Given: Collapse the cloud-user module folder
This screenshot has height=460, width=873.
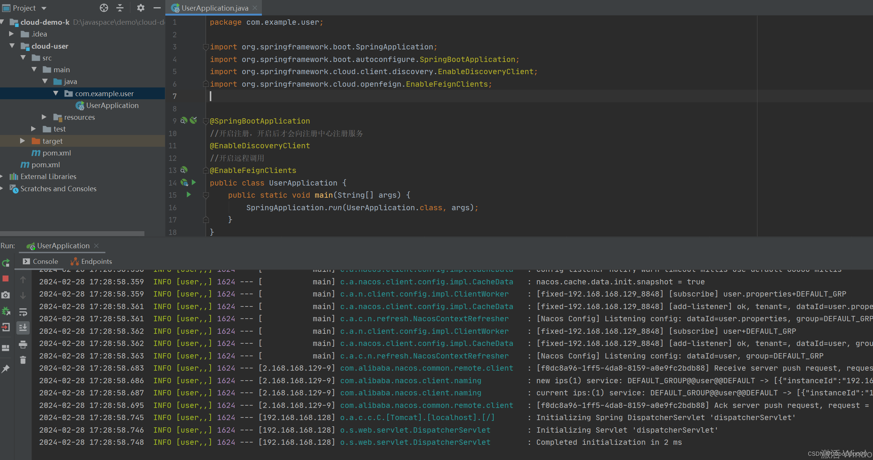Looking at the screenshot, I should click(x=12, y=46).
